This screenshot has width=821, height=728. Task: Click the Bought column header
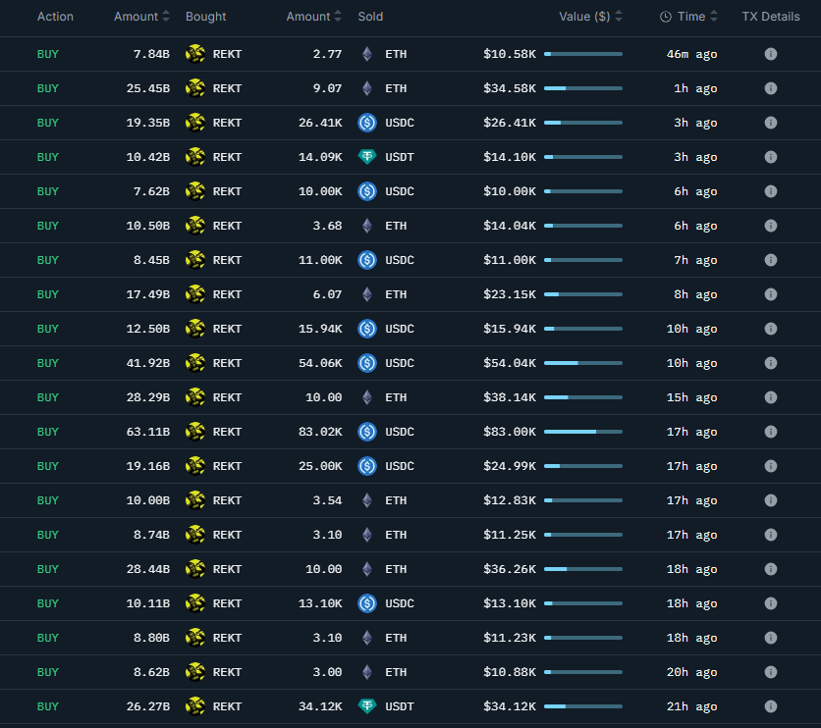coord(206,17)
